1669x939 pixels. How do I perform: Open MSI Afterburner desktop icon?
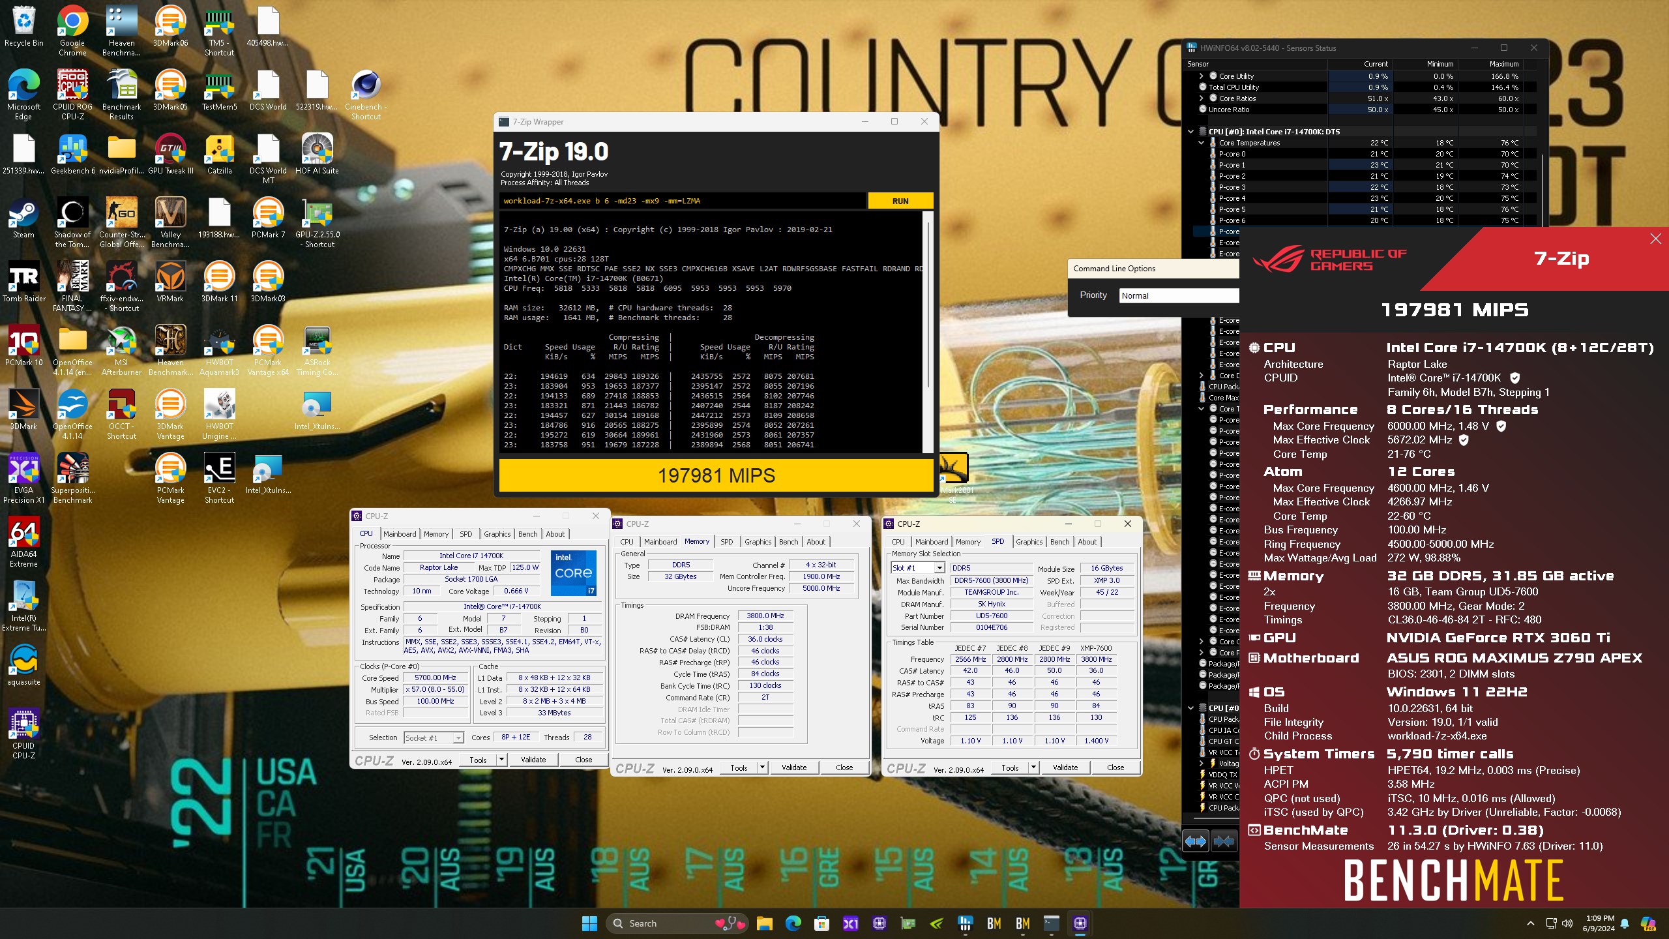pos(121,351)
